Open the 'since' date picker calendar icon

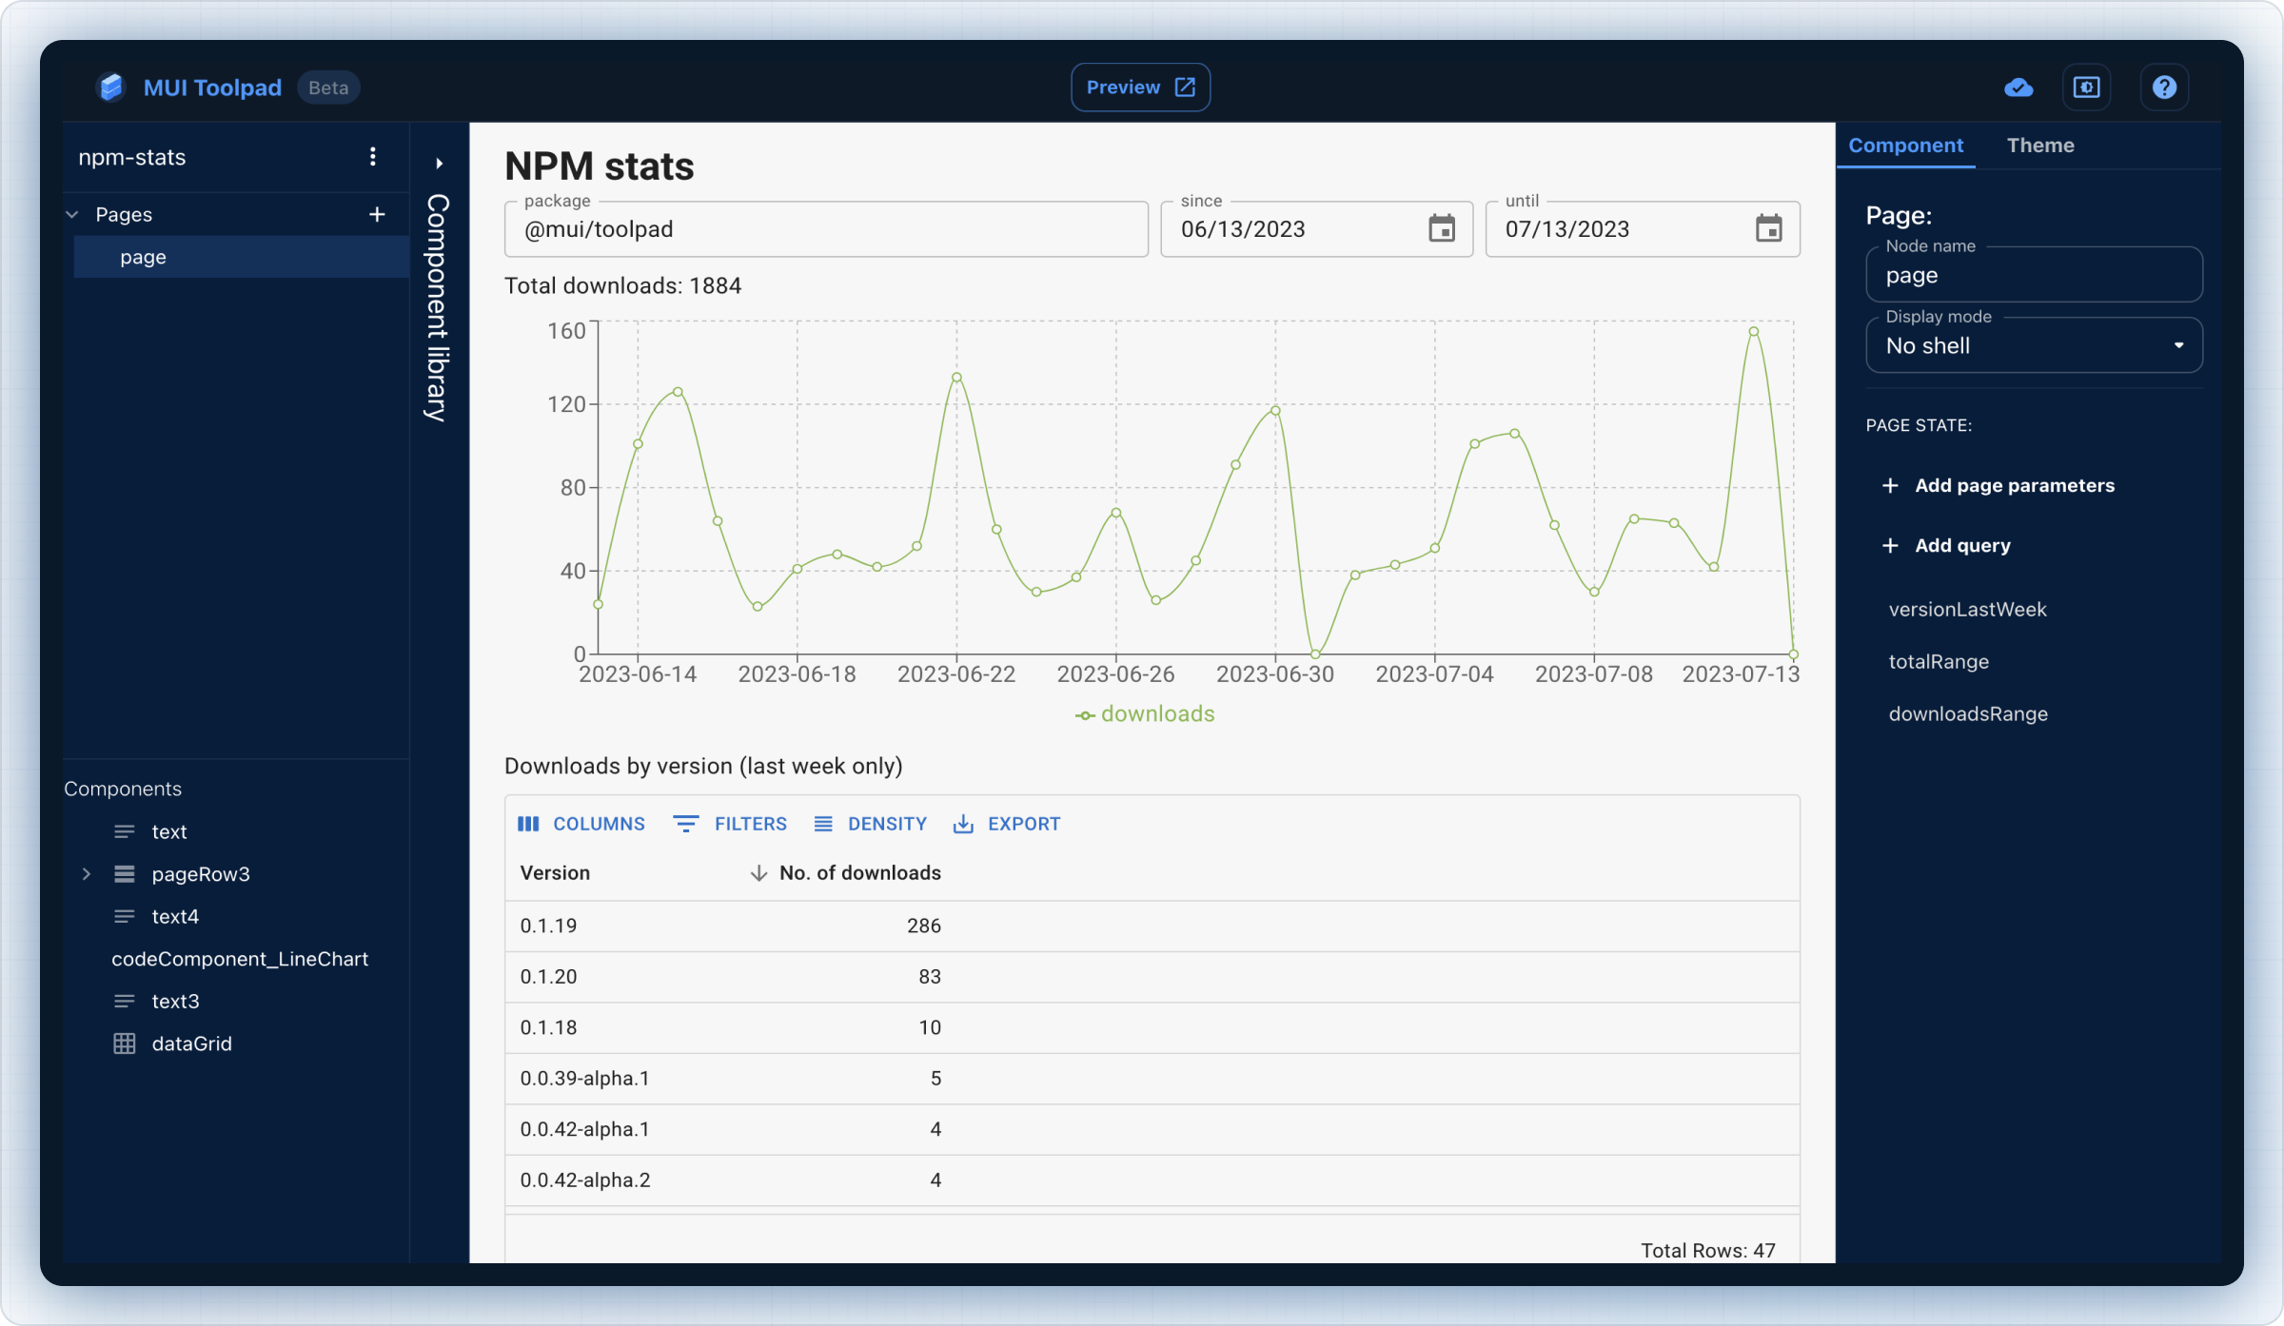[x=1441, y=228]
